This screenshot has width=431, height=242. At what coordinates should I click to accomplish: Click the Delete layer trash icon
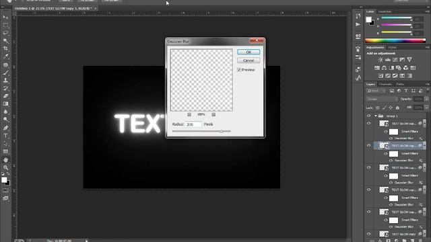420,241
